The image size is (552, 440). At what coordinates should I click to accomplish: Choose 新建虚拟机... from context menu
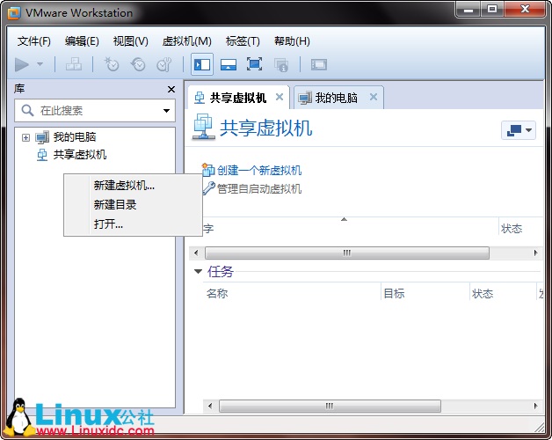[133, 186]
